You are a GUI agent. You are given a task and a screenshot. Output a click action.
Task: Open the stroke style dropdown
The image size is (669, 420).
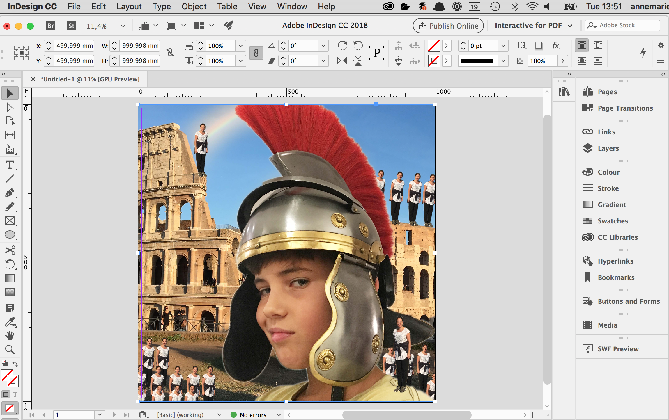(503, 61)
